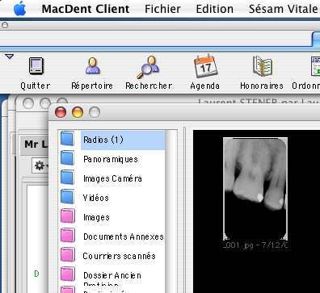Click the blue folder icon beside Images Caméra
320x293 pixels.
pyautogui.click(x=67, y=178)
